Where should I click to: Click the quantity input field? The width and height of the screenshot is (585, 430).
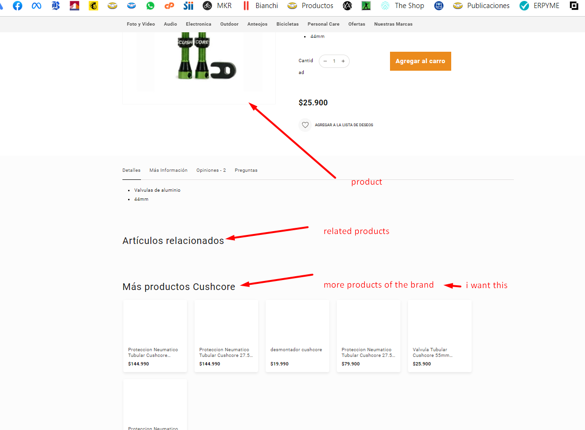coord(334,61)
